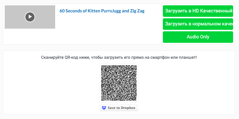Viewport: 239px width, 119px height.
Task: Click the QR code's top-left finder square
Action: point(102,66)
